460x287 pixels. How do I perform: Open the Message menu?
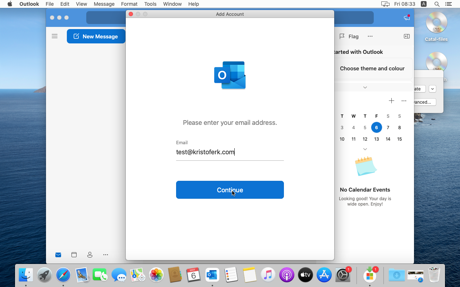pos(104,4)
